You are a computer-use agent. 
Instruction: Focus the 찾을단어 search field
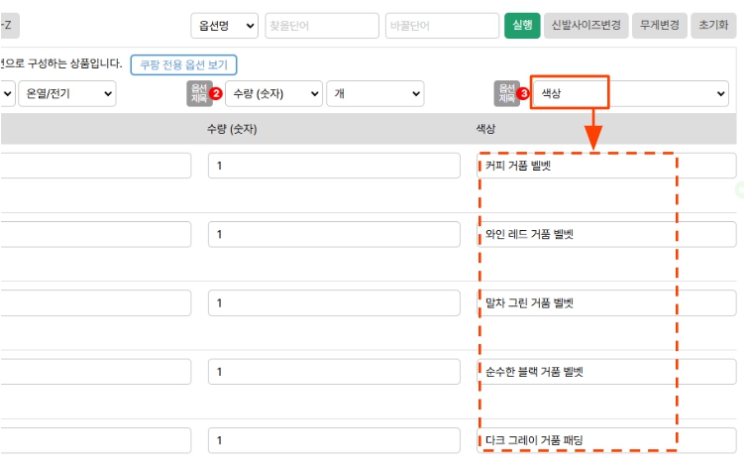point(322,26)
